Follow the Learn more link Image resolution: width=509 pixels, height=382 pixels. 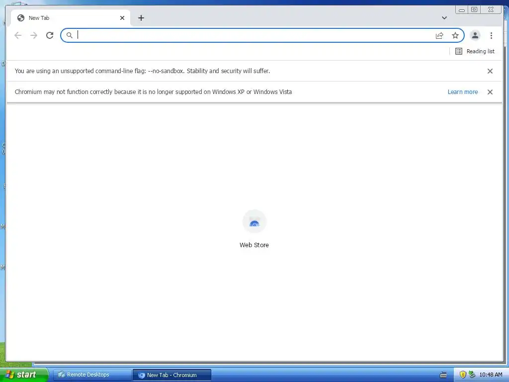[x=463, y=92]
